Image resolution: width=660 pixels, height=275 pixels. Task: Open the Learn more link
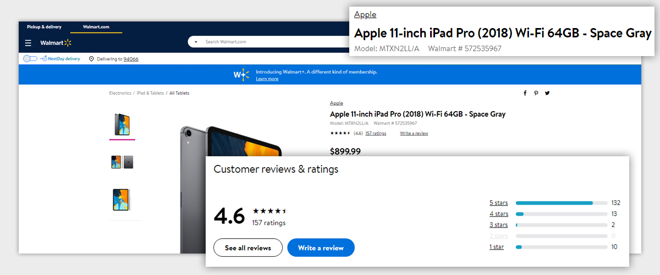tap(267, 79)
